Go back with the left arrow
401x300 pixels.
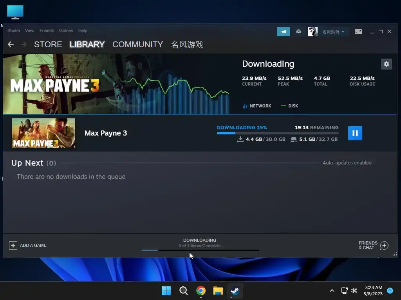[11, 45]
